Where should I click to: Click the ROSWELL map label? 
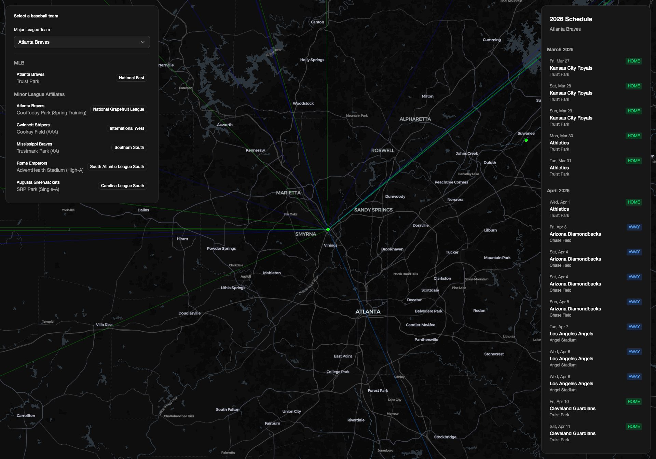(x=383, y=150)
